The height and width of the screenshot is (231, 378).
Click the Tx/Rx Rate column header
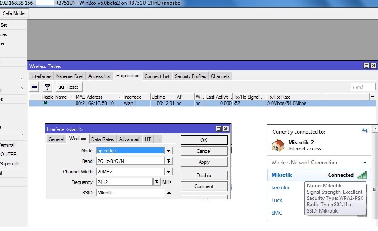(x=294, y=97)
